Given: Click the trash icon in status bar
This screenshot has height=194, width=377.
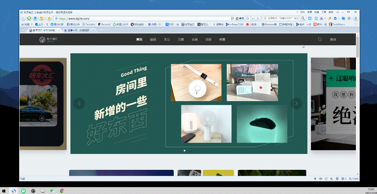Looking at the screenshot, I should point(337,179).
